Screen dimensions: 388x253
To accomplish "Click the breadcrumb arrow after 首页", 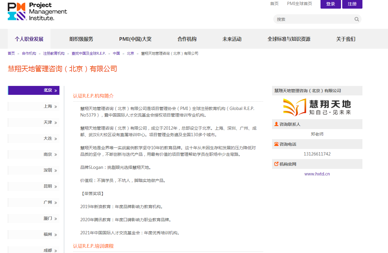I will 17,53.
